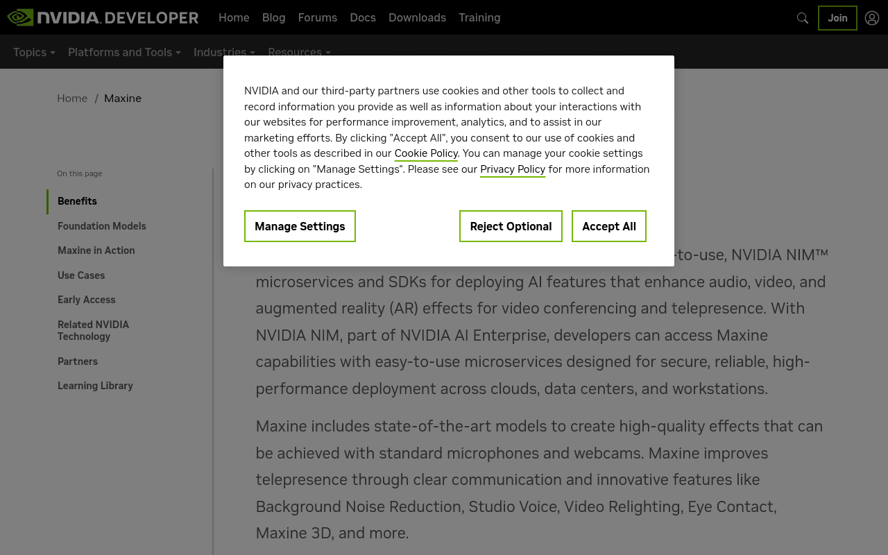Open the Cookie Policy link
This screenshot has height=555, width=888.
click(x=426, y=153)
